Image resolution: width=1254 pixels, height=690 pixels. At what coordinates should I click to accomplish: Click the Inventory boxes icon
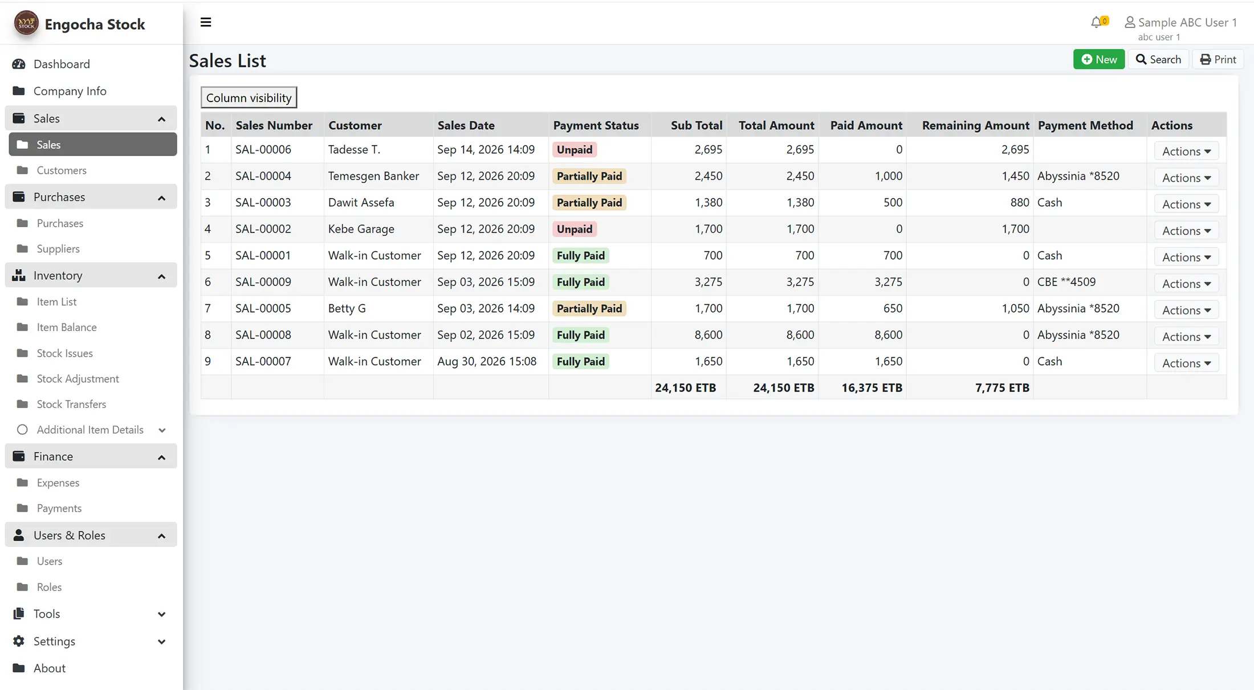(x=19, y=275)
